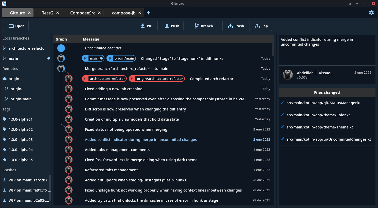Pop the latest stash
This screenshot has height=208, width=378.
(x=261, y=26)
